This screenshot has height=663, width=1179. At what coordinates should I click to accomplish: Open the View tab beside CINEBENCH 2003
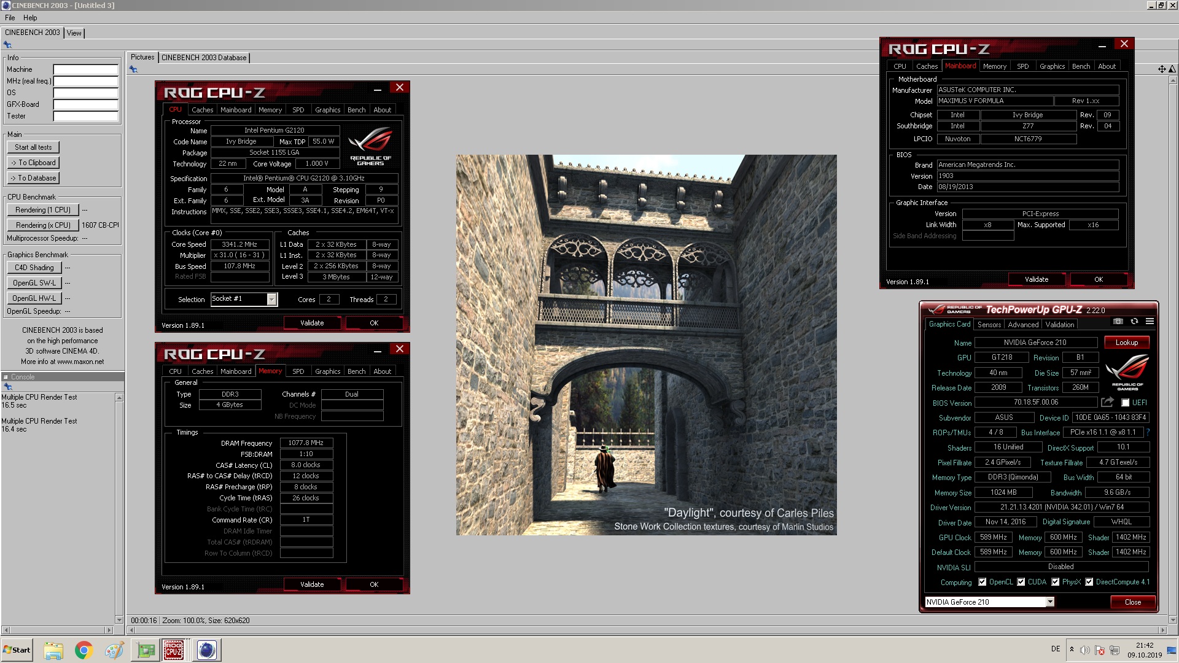click(74, 33)
